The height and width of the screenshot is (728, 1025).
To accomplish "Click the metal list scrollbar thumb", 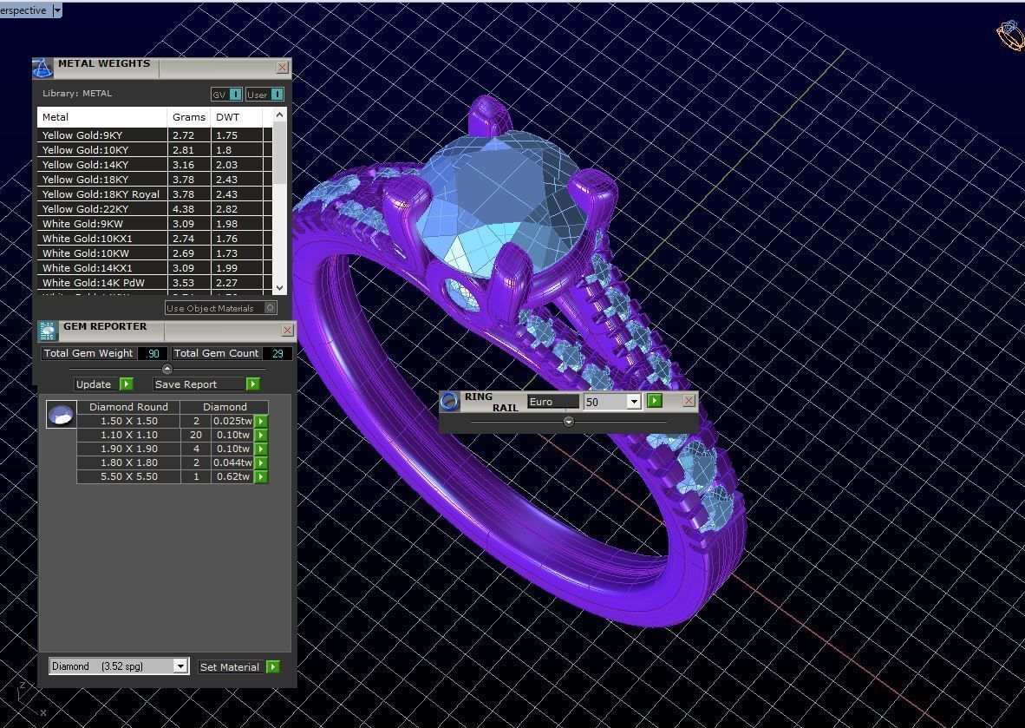I will [280, 153].
